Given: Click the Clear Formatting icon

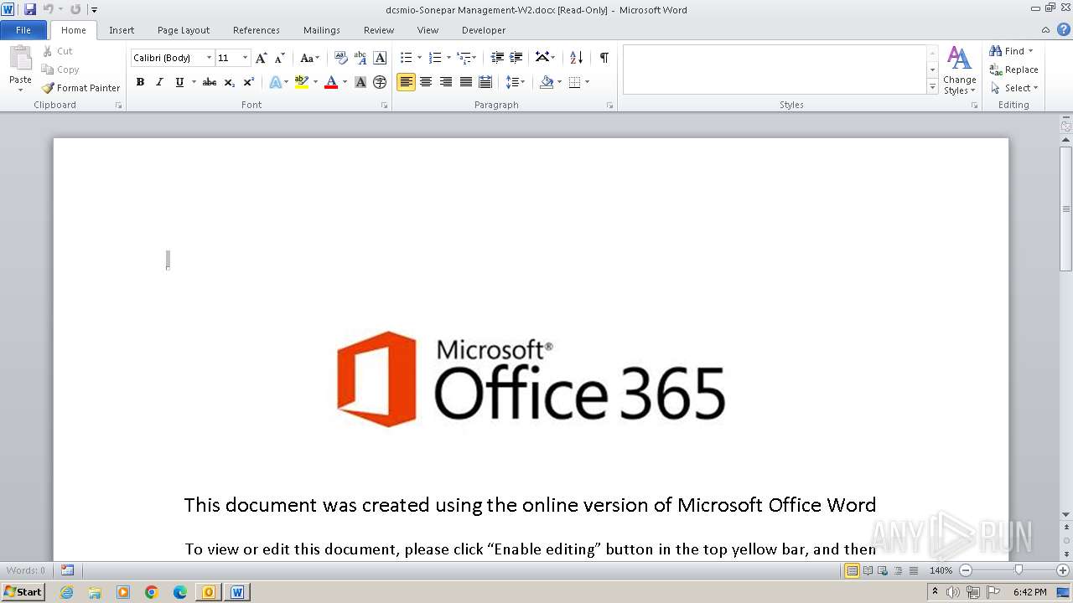Looking at the screenshot, I should coord(340,58).
